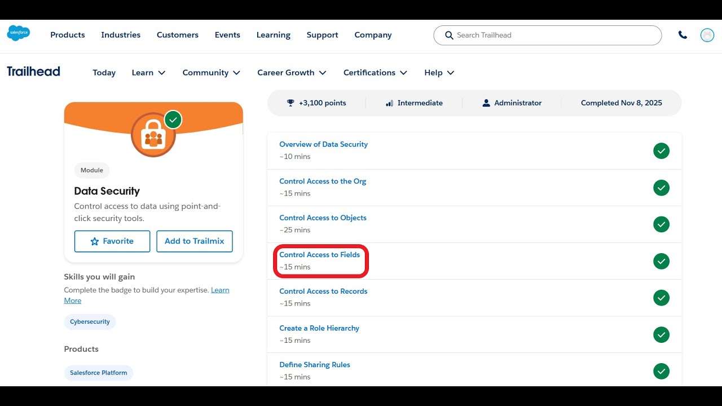This screenshot has height=406, width=722.
Task: Click the Data Security heading
Action: click(107, 191)
